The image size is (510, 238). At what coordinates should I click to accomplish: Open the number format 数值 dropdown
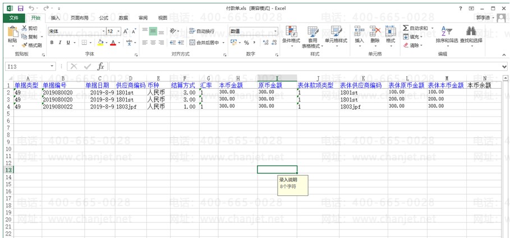tap(276, 31)
